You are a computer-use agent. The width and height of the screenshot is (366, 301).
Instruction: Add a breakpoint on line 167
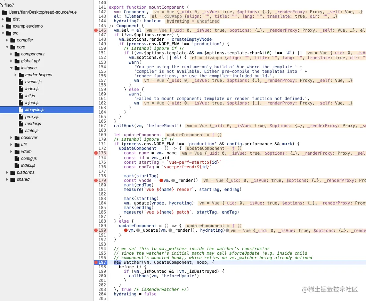click(102, 126)
